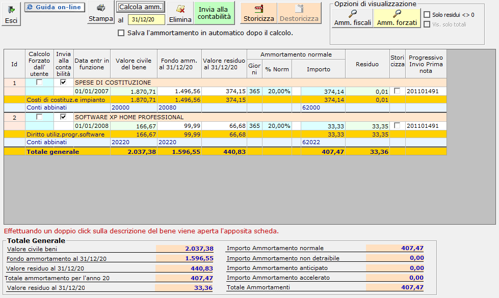Enable Salva l'ammortamento in automatico checkbox
Viewport: 499px width, 298px height.
click(121, 33)
